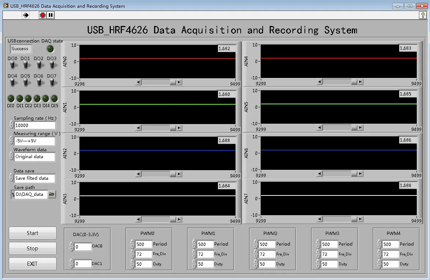Image resolution: width=430 pixels, height=280 pixels.
Task: Click the AIN2 chart scrollbar left arrow
Action: tap(138, 174)
